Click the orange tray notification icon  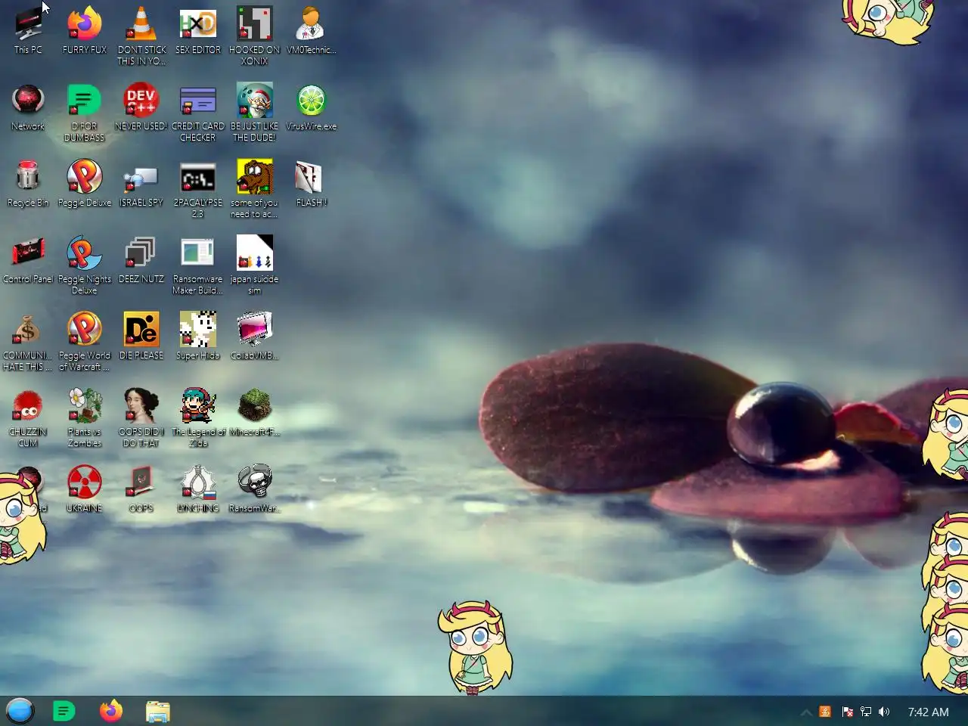coord(825,712)
